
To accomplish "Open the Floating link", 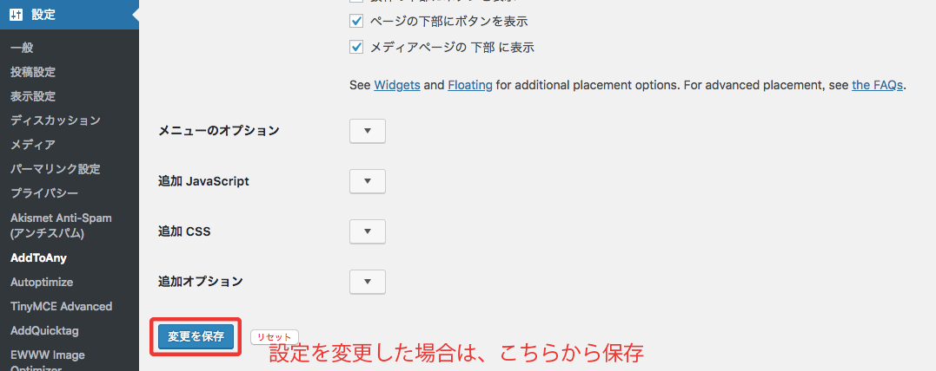I will click(470, 85).
